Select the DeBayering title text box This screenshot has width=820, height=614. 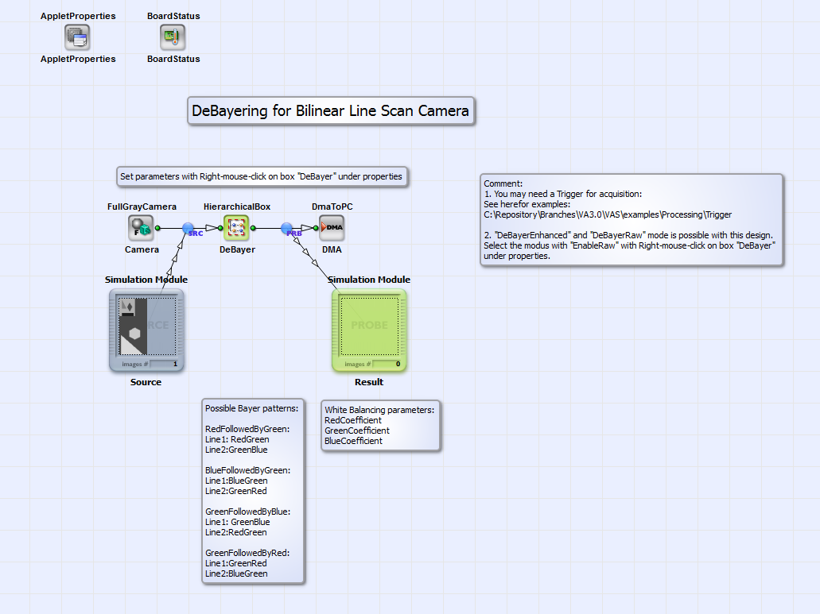[331, 111]
